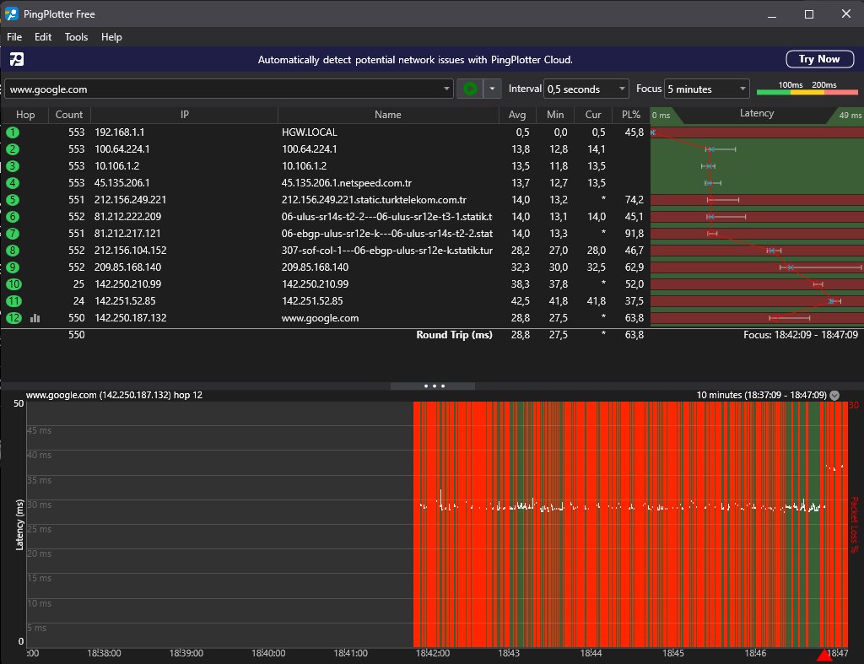Click the Try Now button

pos(819,59)
